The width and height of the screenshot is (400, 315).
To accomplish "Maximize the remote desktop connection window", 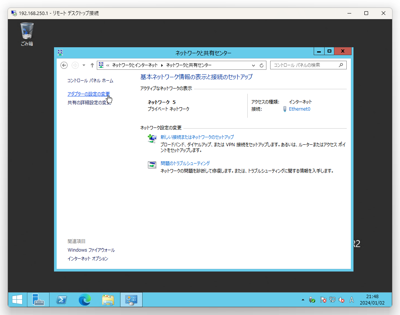I will [x=366, y=13].
